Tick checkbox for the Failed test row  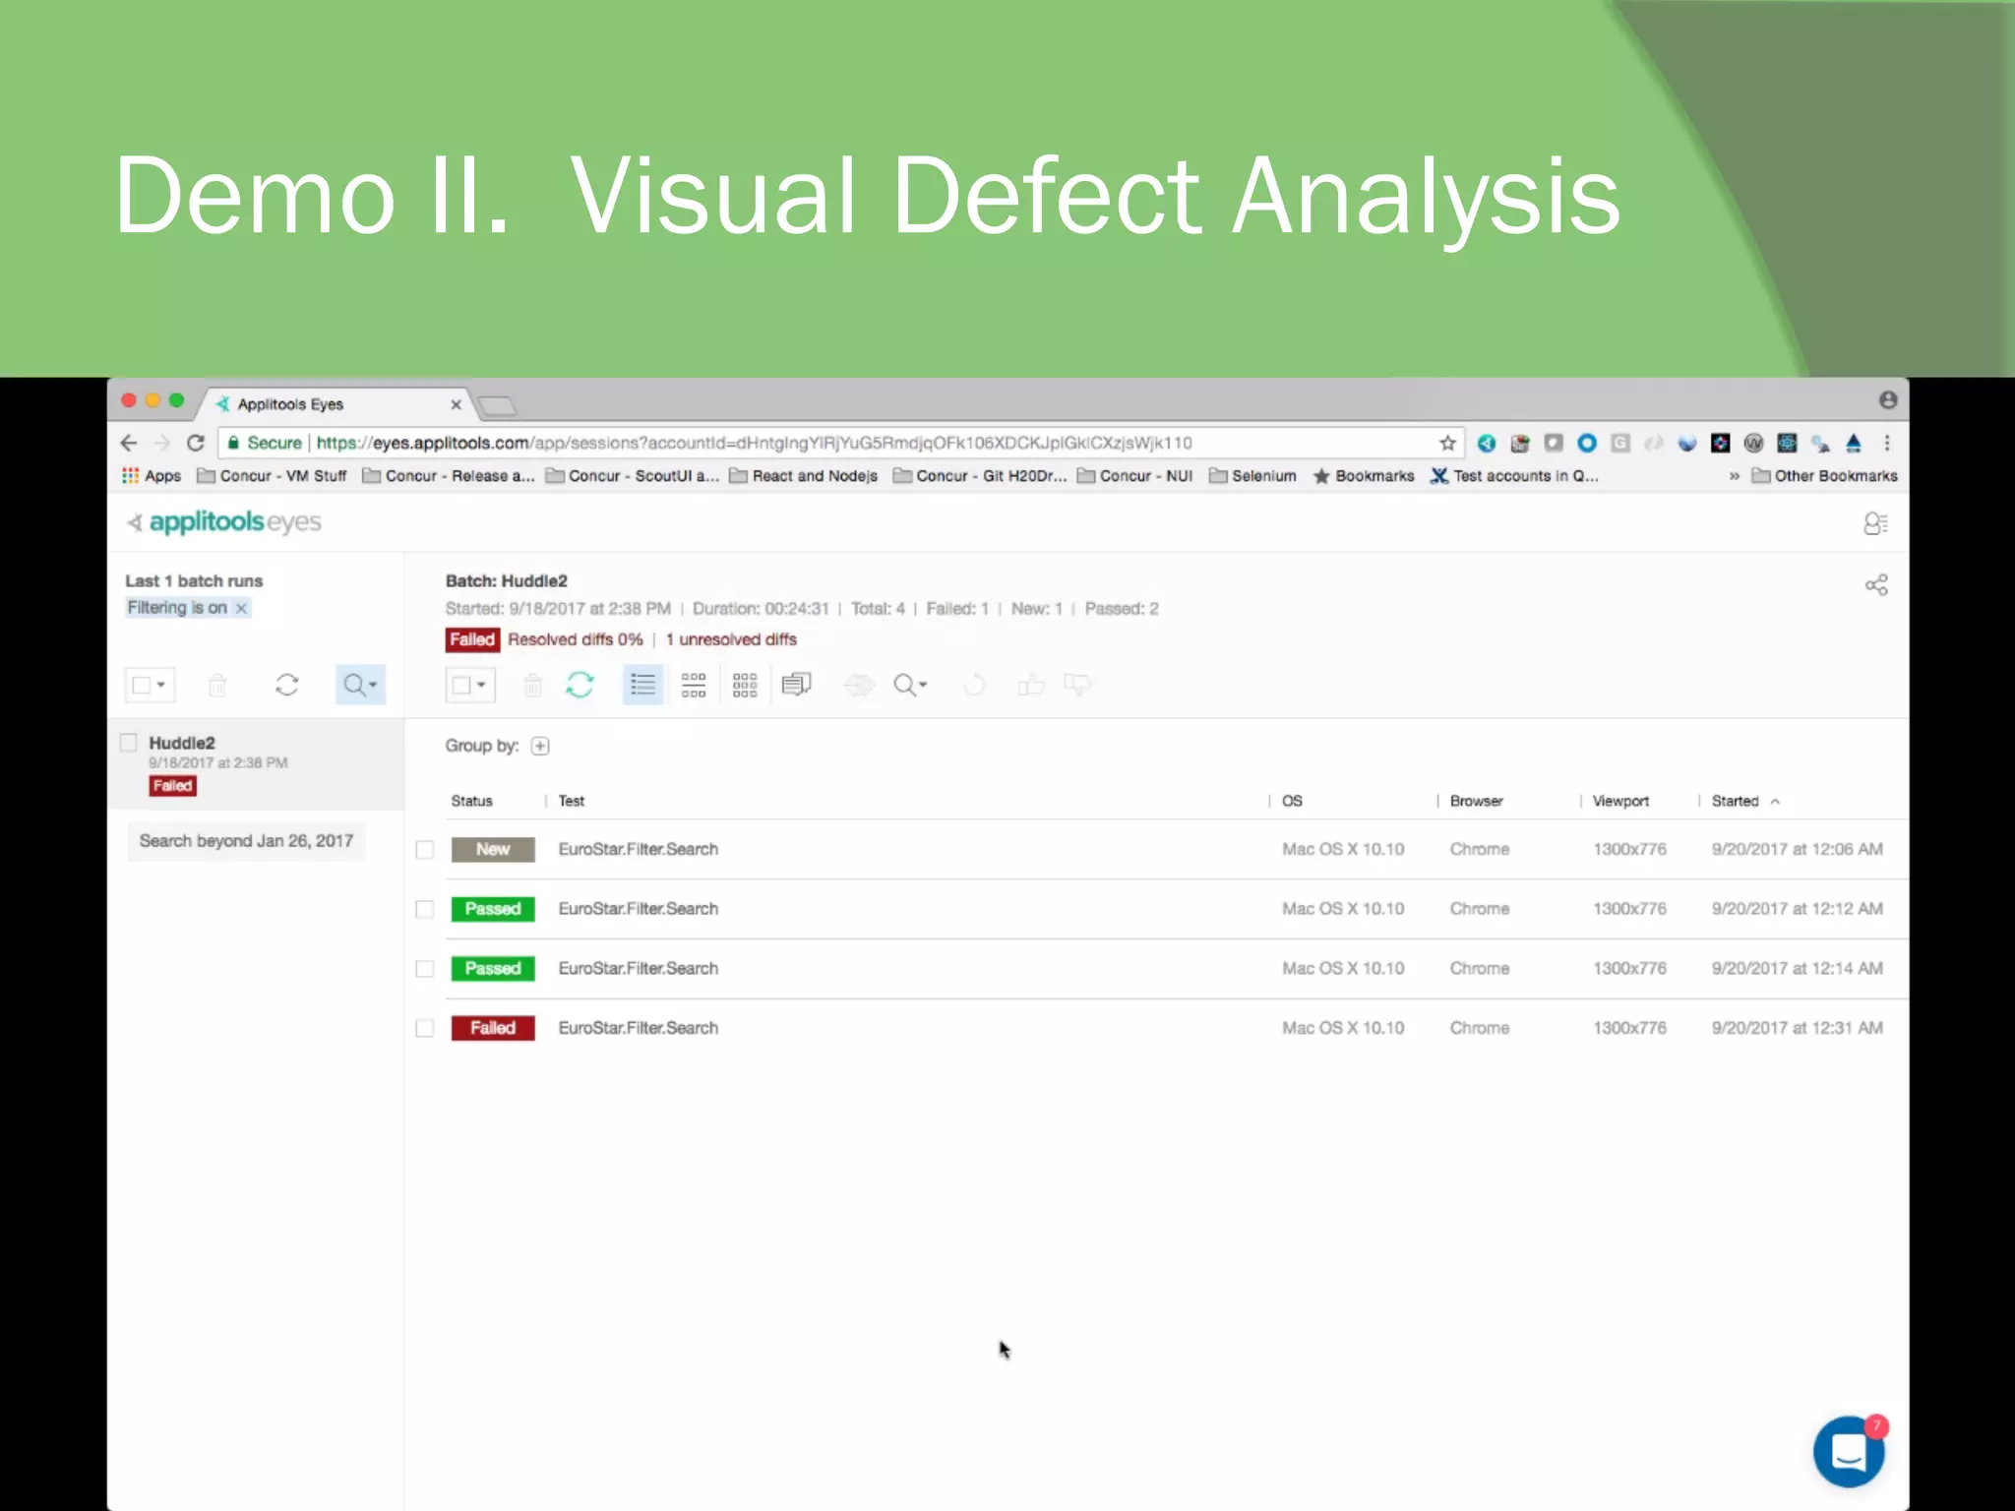point(425,1028)
